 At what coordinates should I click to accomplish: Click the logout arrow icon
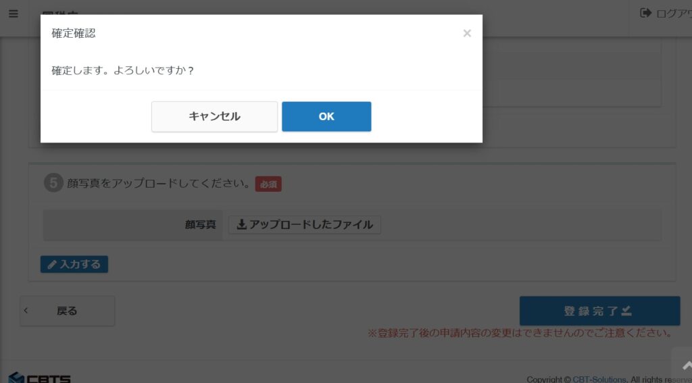(645, 13)
